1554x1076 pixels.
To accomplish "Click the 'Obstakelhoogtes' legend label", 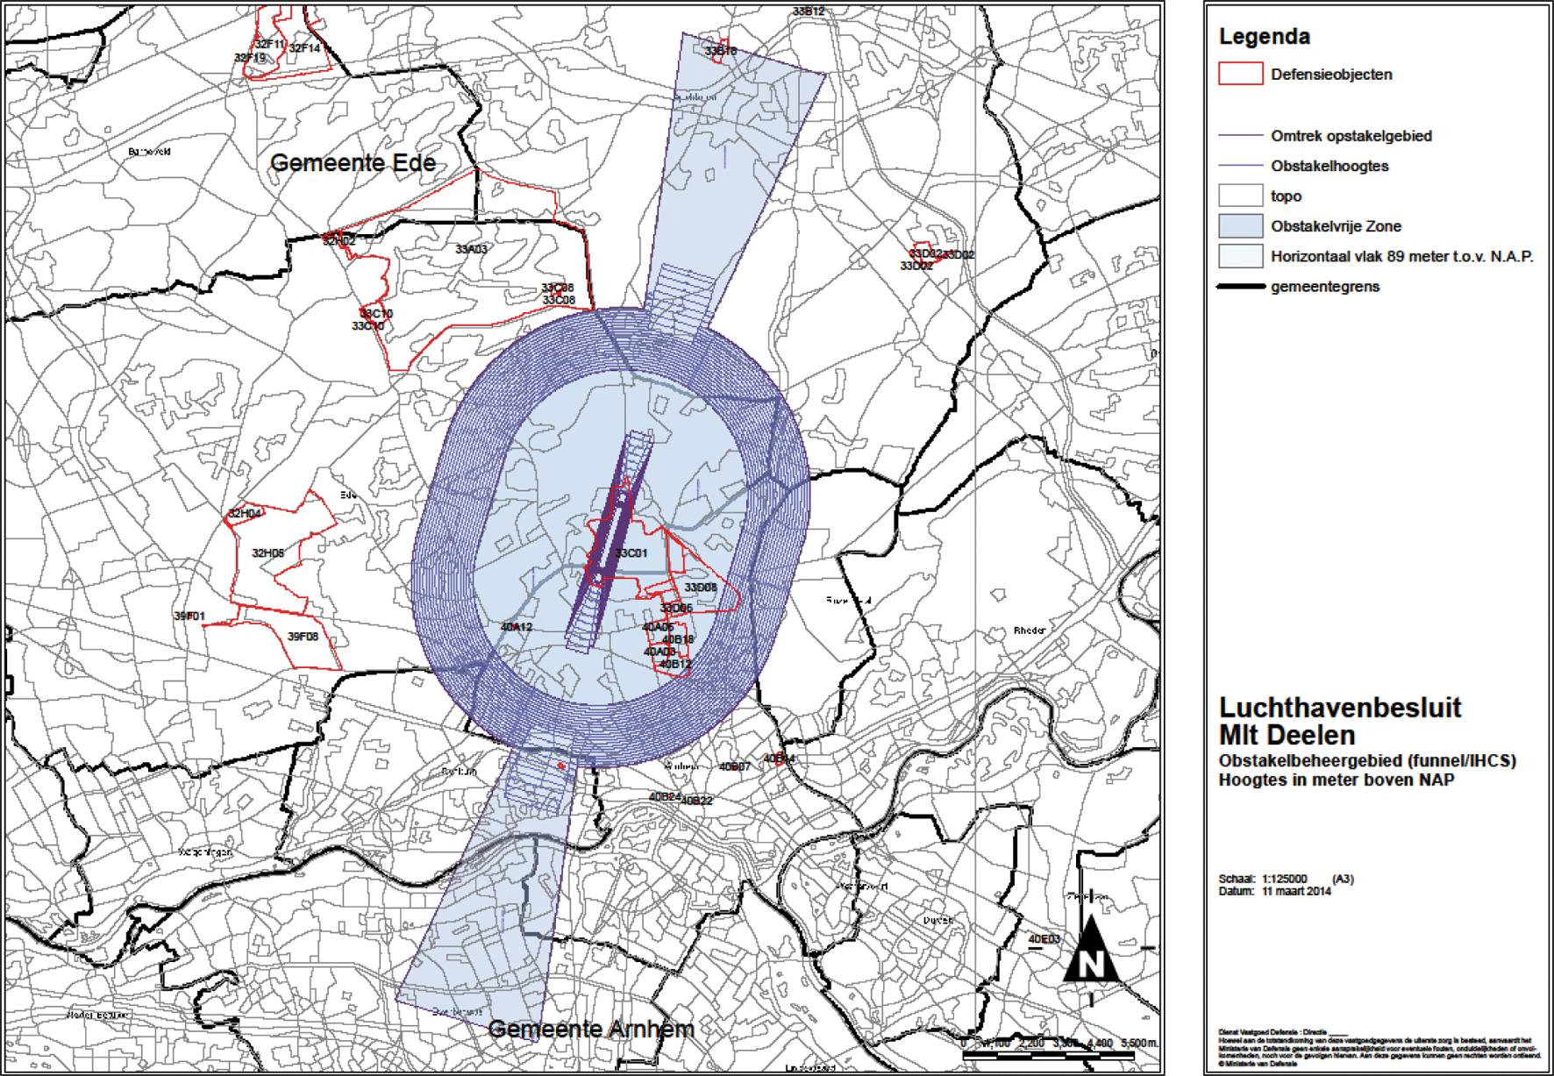I will pyautogui.click(x=1329, y=166).
